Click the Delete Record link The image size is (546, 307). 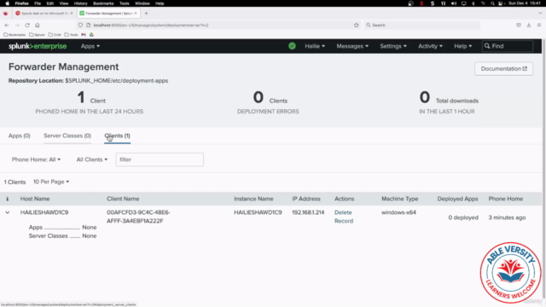click(x=344, y=217)
